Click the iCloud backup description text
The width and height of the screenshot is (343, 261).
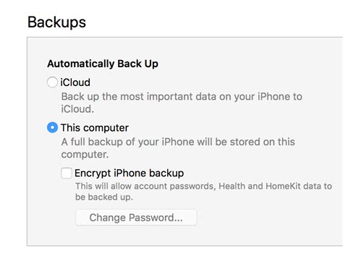(x=182, y=103)
